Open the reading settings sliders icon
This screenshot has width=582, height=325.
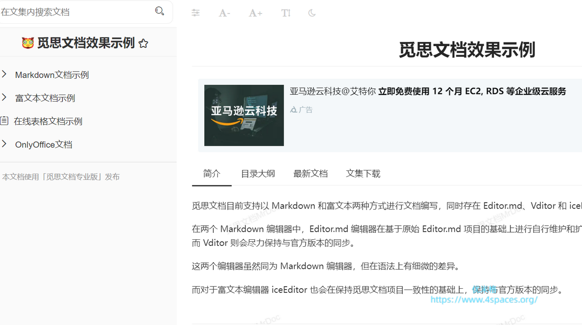tap(196, 13)
